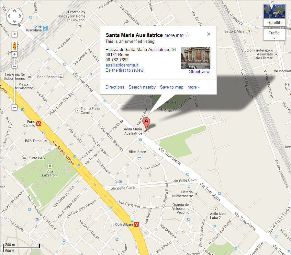
Task: Choose Search nearby in info window
Action: point(142,87)
